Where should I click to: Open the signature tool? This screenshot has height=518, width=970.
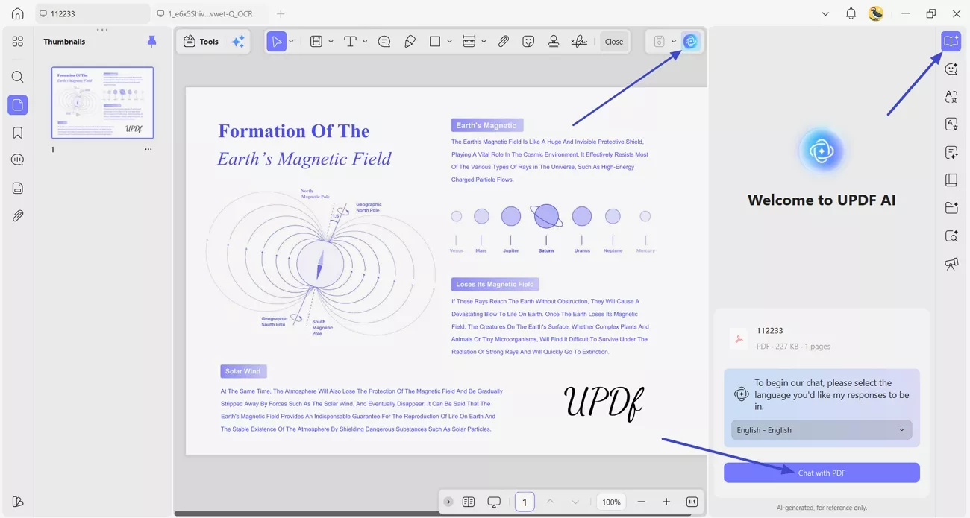(579, 42)
